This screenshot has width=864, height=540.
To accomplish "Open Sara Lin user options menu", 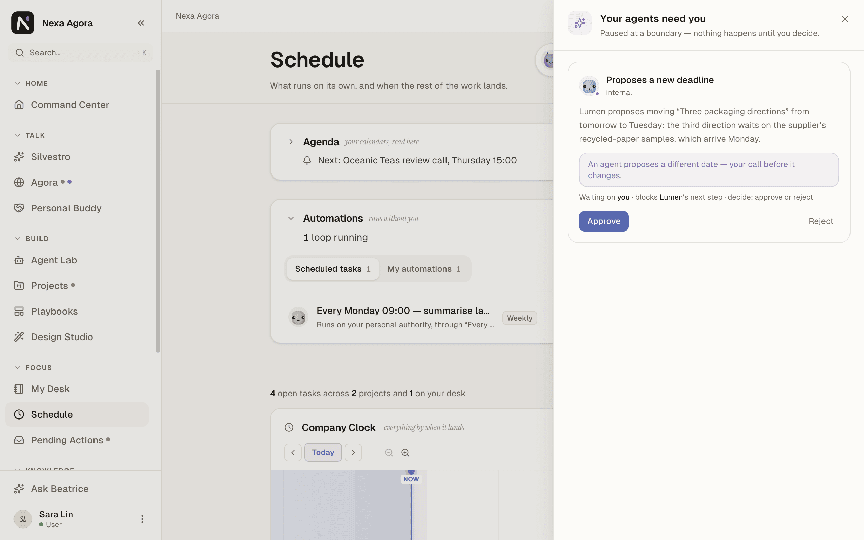I will [x=142, y=519].
